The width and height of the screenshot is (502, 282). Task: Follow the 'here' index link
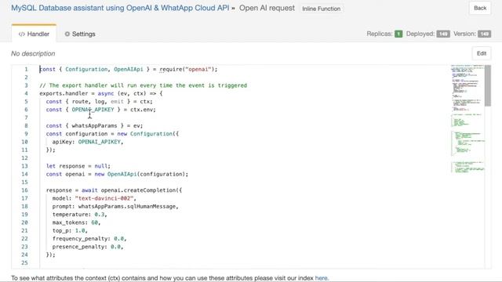pyautogui.click(x=321, y=278)
